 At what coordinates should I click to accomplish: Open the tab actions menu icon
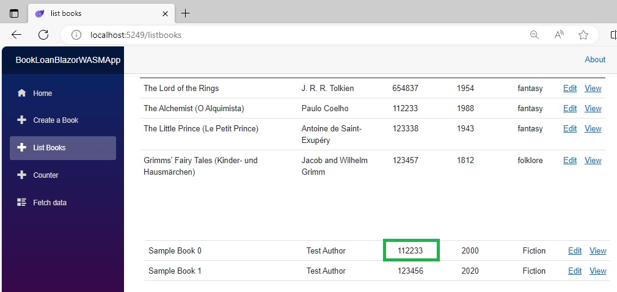point(14,13)
